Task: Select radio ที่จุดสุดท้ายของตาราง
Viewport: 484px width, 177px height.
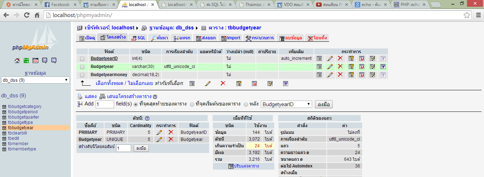Action: click(135, 104)
